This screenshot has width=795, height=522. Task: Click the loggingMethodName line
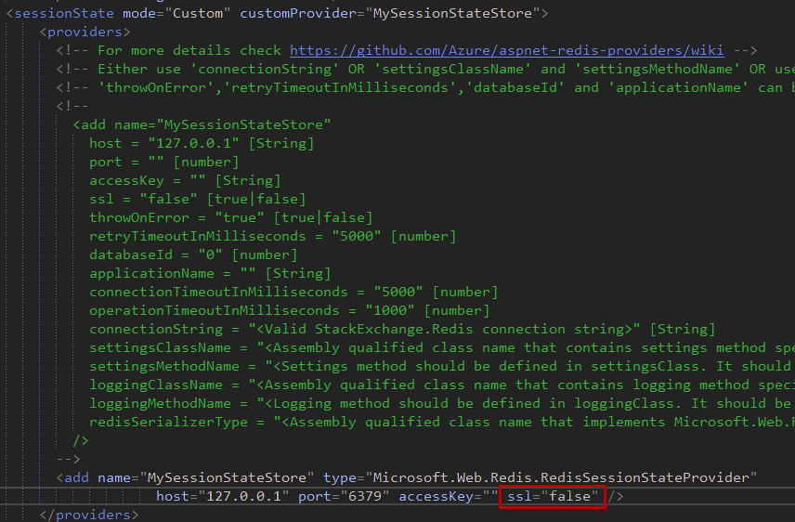coord(442,403)
